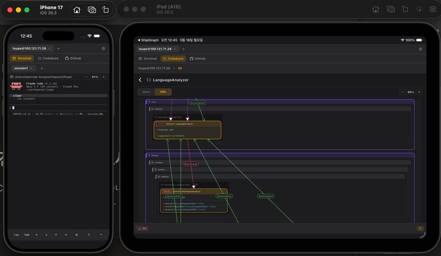Screen dimensions: 441x256
Task: Click language_analyzer.dart file label
Action: pyautogui.click(x=169, y=117)
